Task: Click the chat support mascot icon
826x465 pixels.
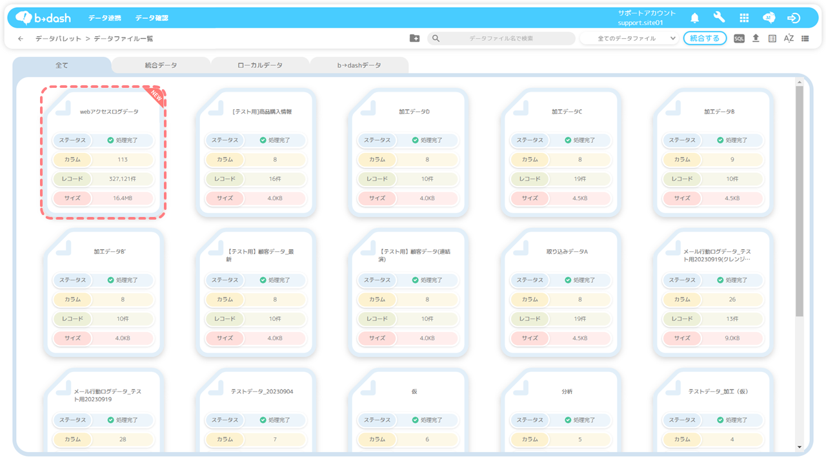Action: [x=769, y=18]
